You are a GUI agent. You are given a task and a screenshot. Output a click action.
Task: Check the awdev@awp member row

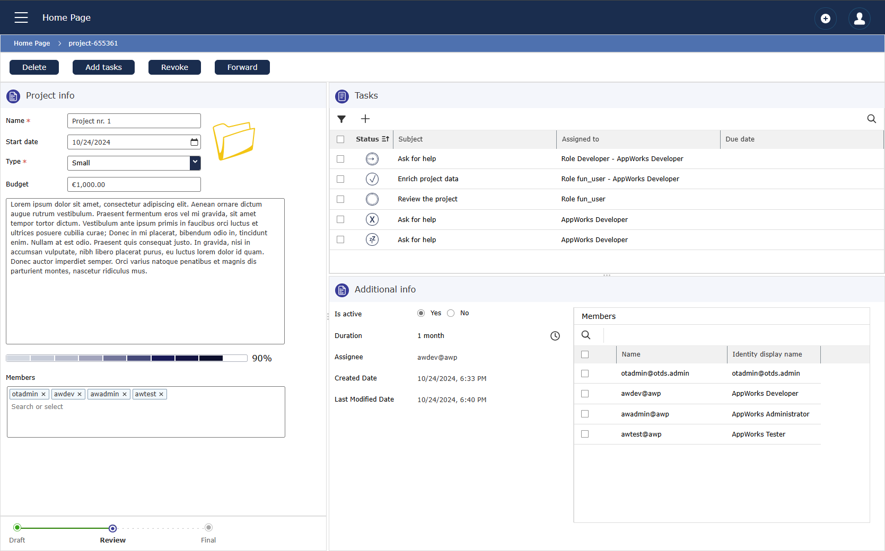[585, 394]
